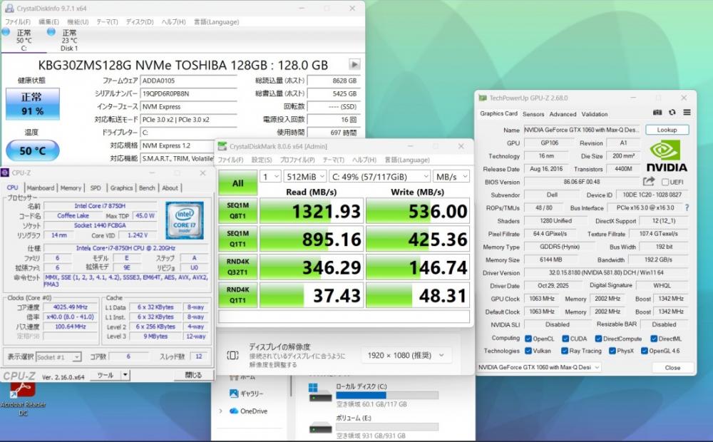713x442 pixels.
Task: Click the Bus Interface question mark icon
Action: 687,208
